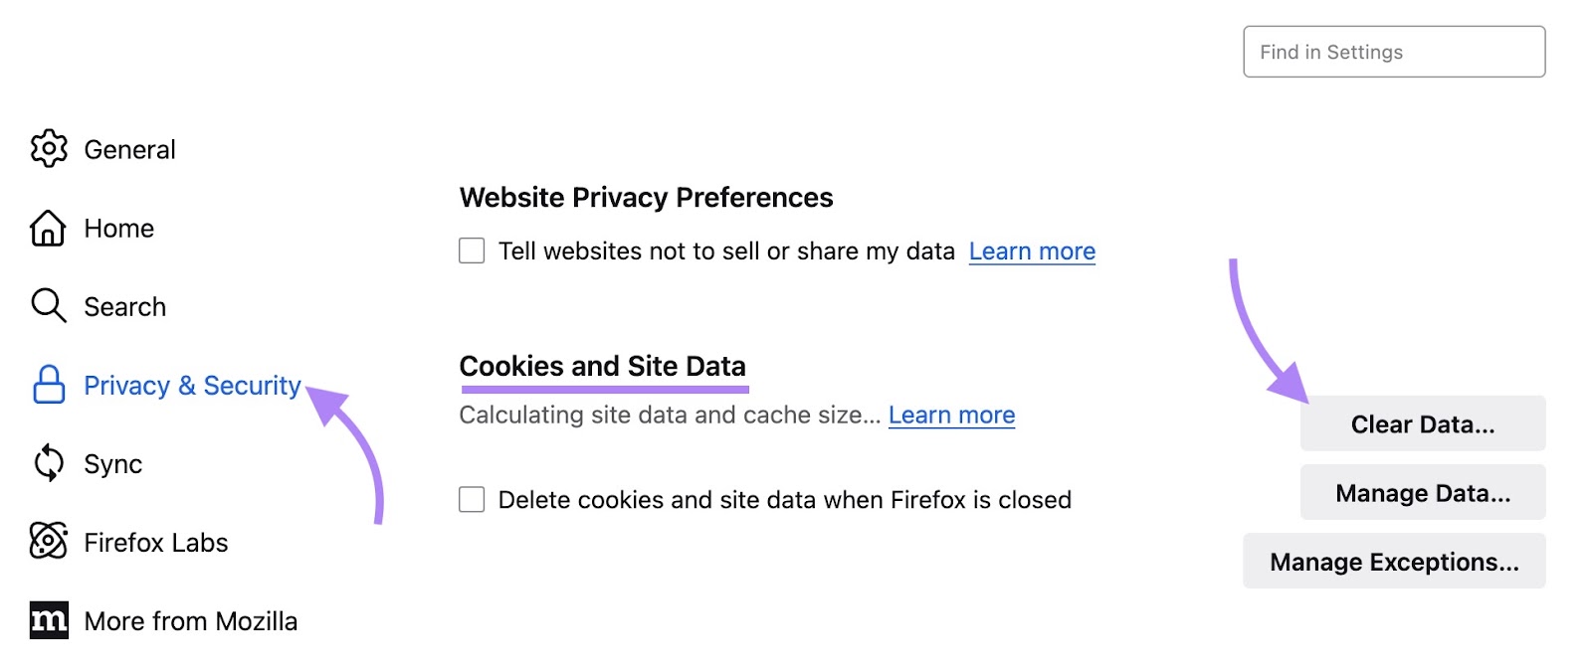The image size is (1592, 668).
Task: Click Learn more under Cookies and Site Data
Action: coord(950,416)
